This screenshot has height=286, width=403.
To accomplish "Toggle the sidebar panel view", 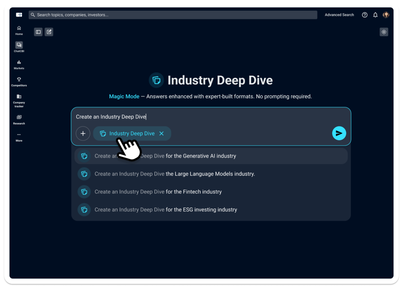I will 38,32.
